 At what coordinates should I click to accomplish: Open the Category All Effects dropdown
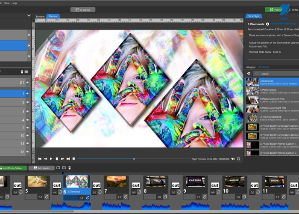point(264,67)
